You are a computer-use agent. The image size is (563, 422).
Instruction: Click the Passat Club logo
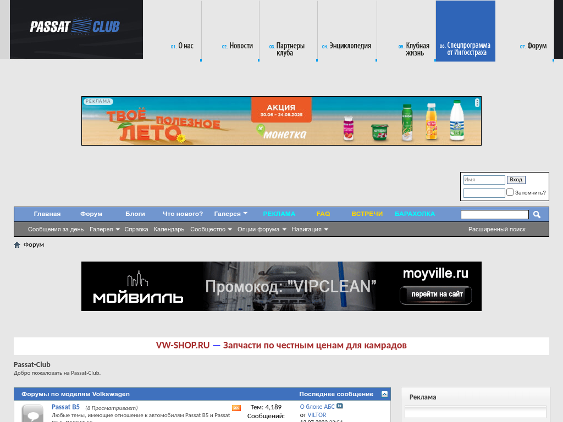click(75, 26)
